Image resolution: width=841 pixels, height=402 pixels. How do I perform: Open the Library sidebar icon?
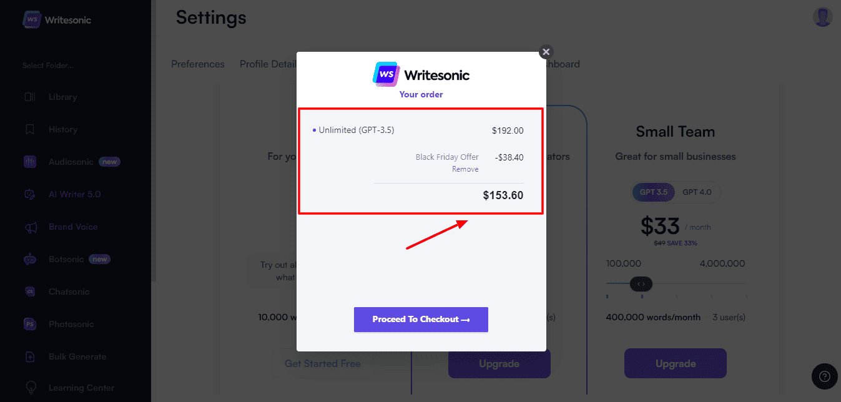pos(29,97)
